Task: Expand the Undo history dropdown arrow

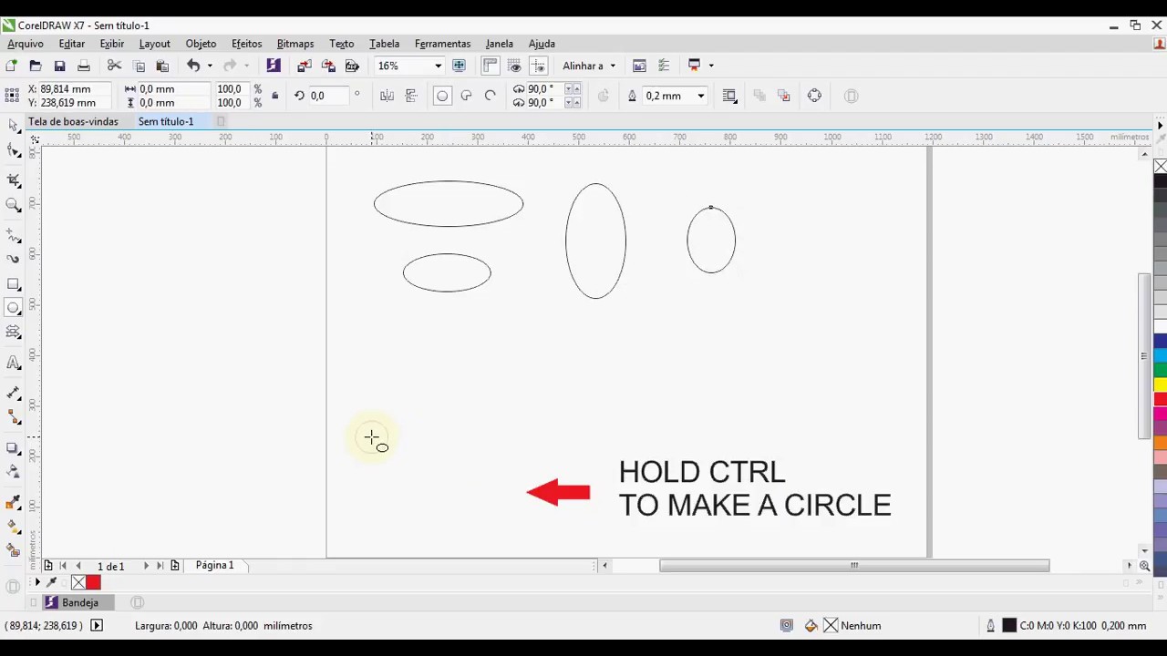Action: 210,66
